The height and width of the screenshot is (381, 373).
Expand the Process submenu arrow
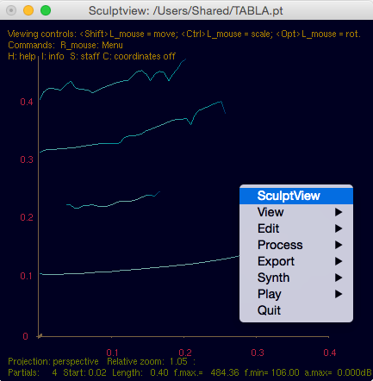[339, 245]
